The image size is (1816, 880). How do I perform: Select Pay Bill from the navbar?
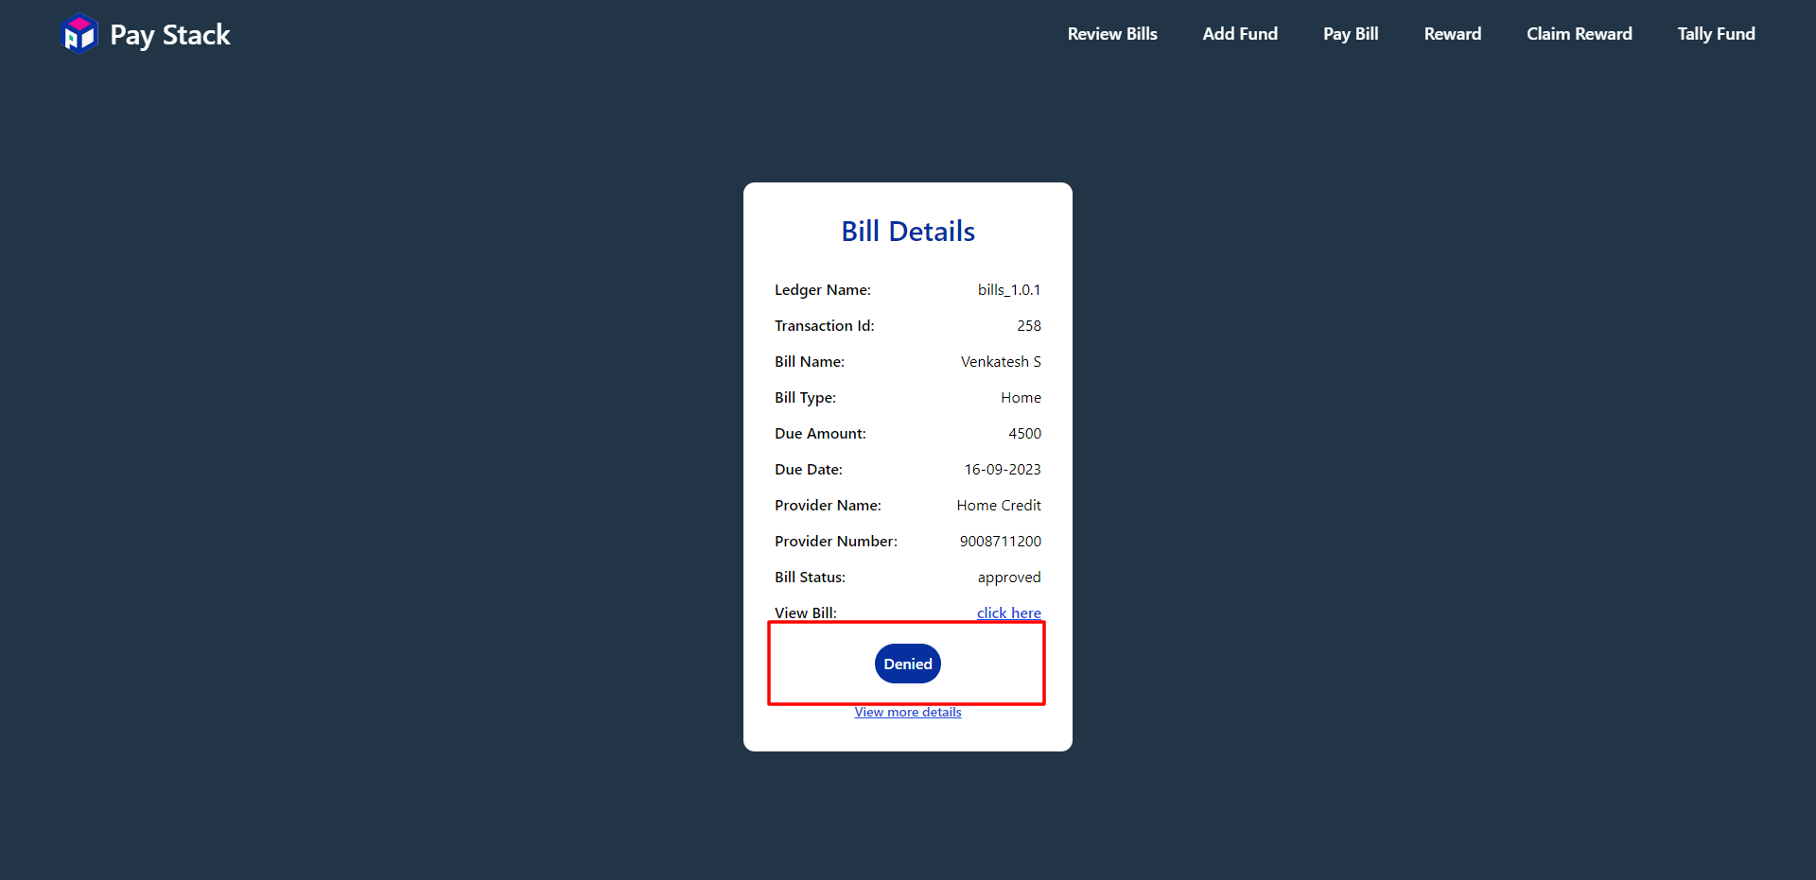[1351, 34]
